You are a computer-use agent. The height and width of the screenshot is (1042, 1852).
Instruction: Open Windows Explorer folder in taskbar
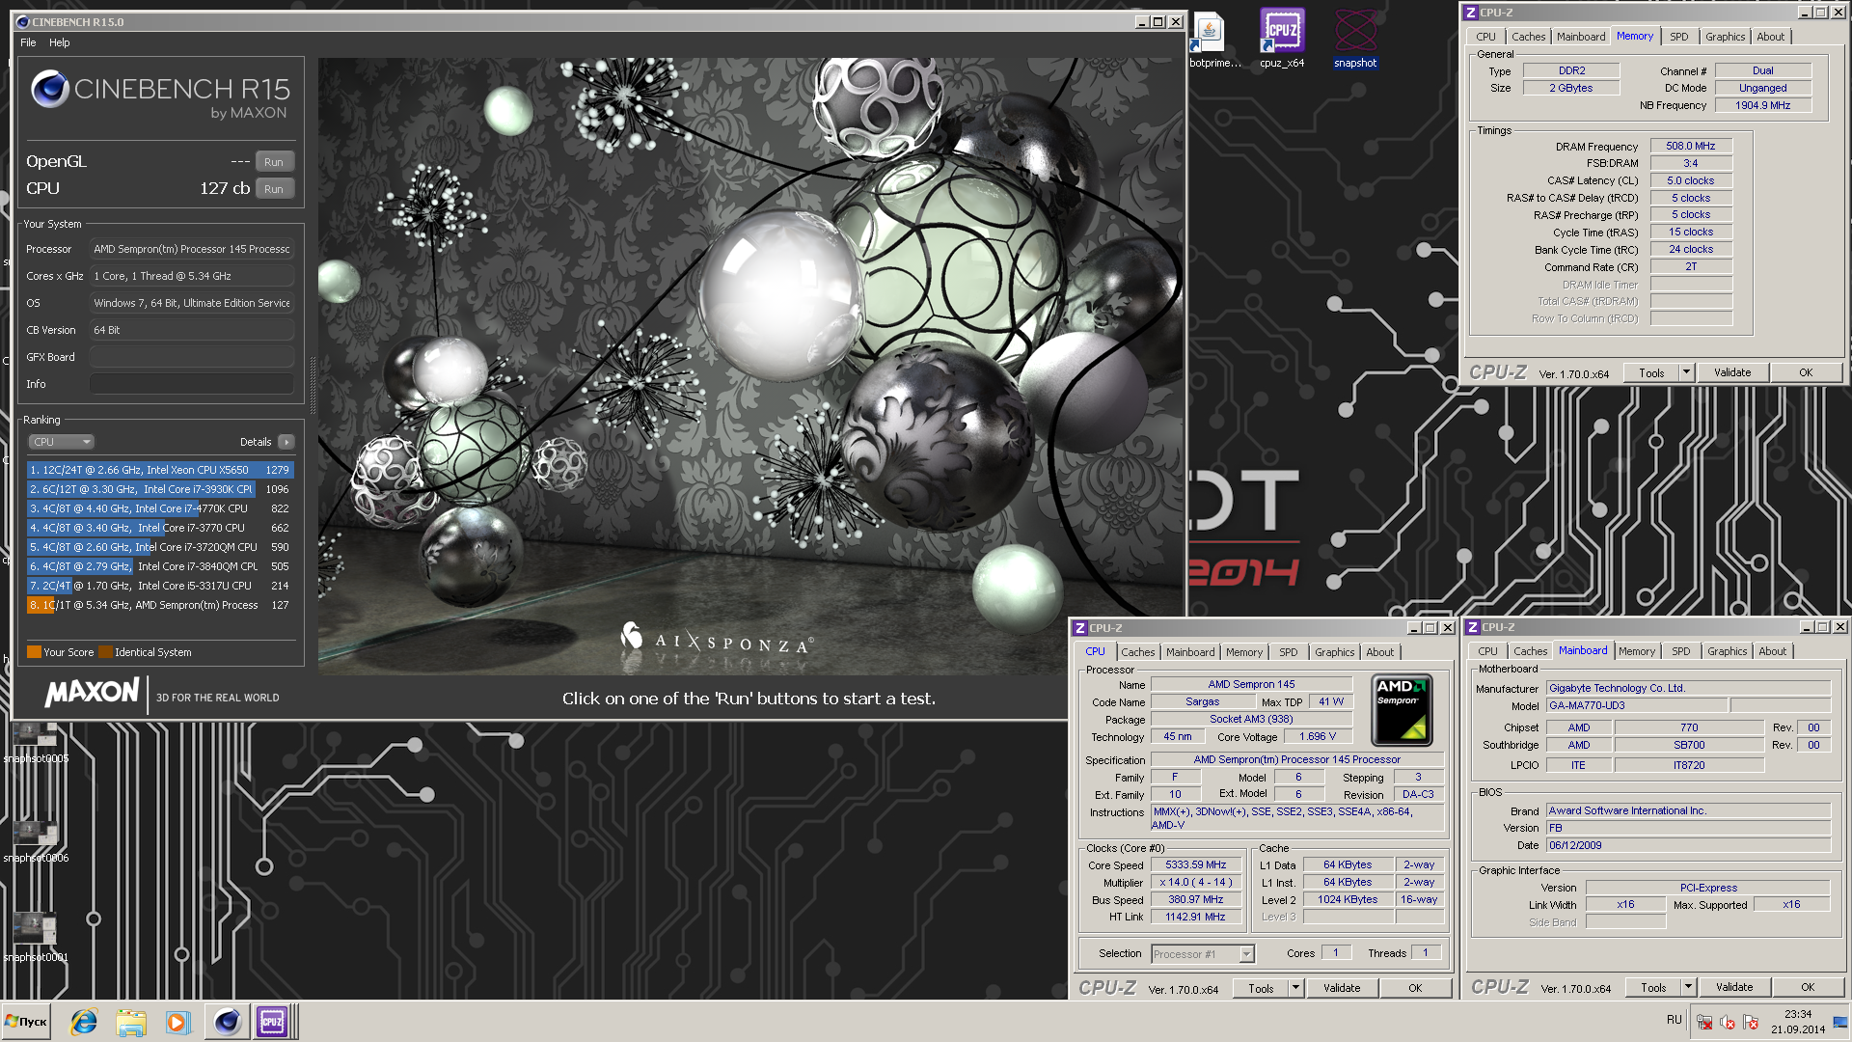(x=130, y=1022)
